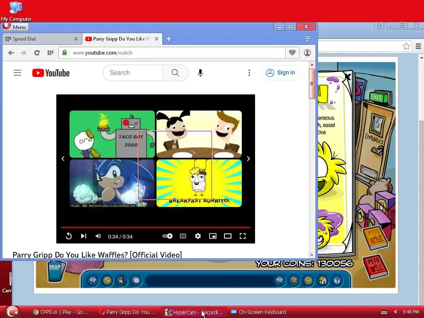This screenshot has width=424, height=318.
Task: Open Opera tab menu icon
Action: pyautogui.click(x=307, y=39)
